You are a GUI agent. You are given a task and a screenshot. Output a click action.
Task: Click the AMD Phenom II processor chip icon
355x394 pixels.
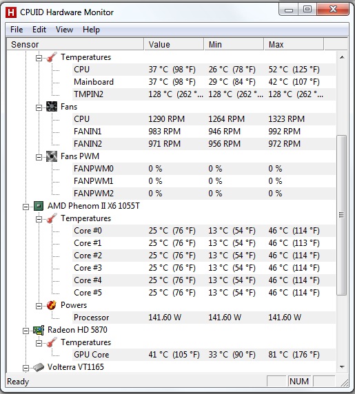pos(39,206)
